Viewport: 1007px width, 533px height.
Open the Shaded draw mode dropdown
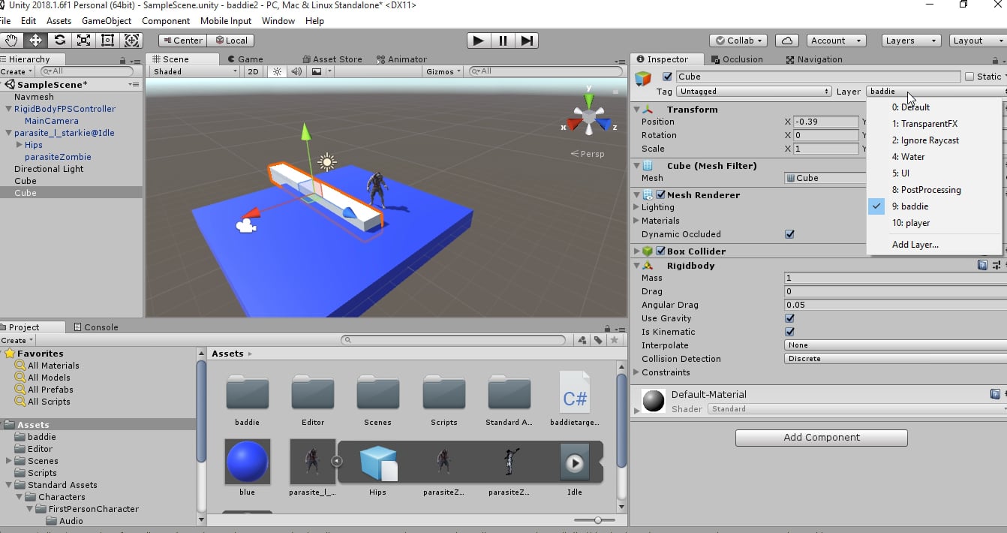coord(195,71)
